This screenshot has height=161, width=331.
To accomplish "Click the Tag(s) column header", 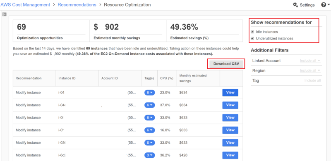I will click(149, 78).
